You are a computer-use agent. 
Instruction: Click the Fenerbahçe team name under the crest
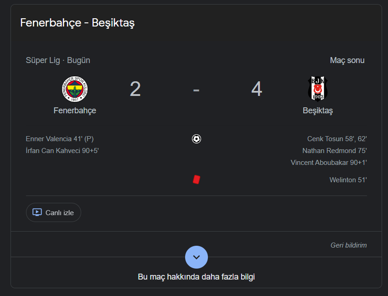point(75,111)
